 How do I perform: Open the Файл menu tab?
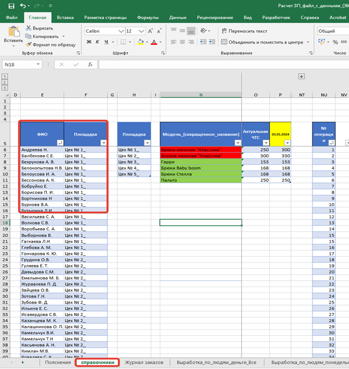[11, 17]
